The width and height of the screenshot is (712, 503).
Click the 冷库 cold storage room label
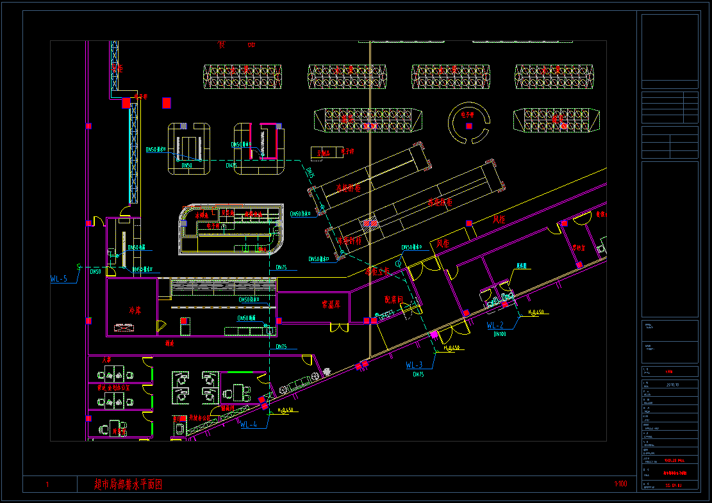tap(135, 310)
